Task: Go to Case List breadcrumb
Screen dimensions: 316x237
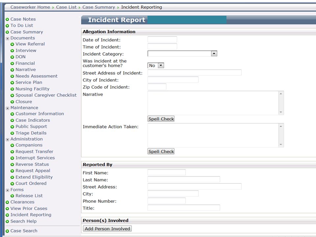Action: point(66,7)
